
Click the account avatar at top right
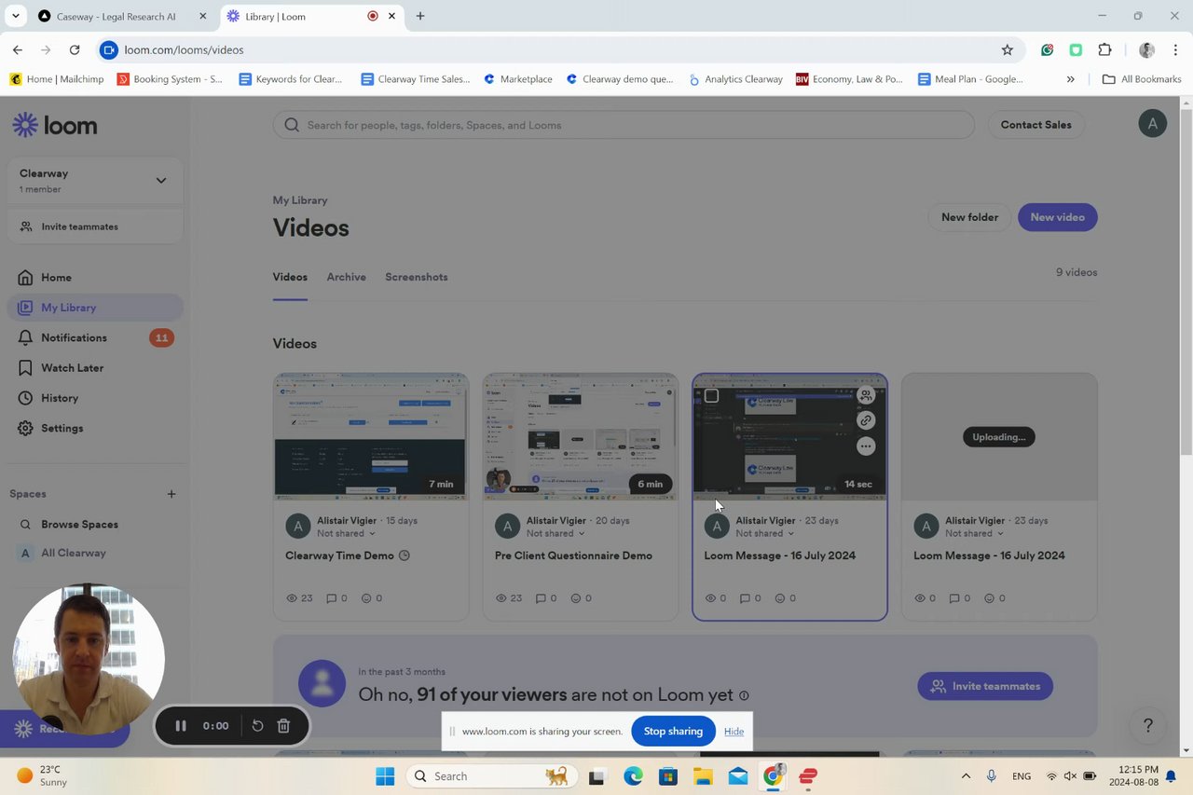1153,124
